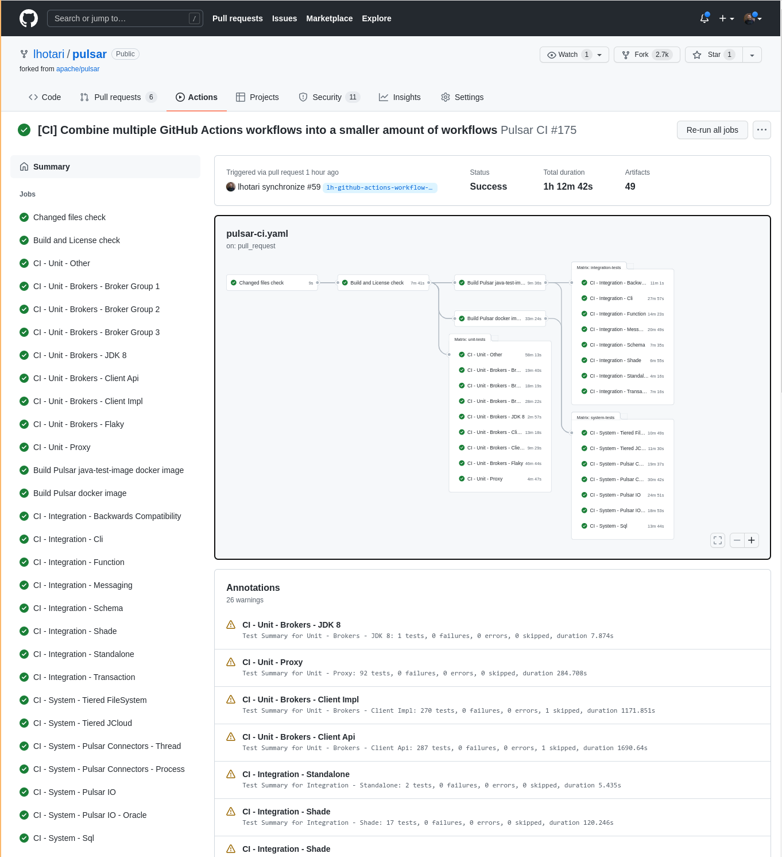Open CI - Integration - Schema graph node
Screen dimensions: 782x857
tap(623, 345)
